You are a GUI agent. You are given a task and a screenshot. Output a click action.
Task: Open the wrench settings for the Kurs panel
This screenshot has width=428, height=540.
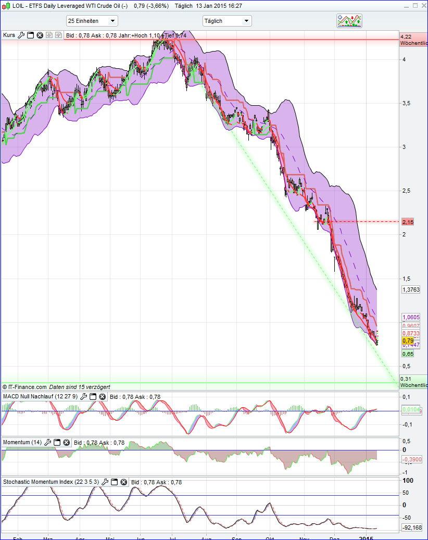click(21, 35)
